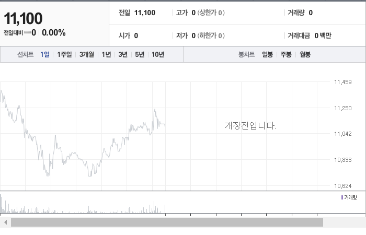The height and width of the screenshot is (235, 366).
Task: Switch to 일봉 candle chart
Action: coord(268,54)
